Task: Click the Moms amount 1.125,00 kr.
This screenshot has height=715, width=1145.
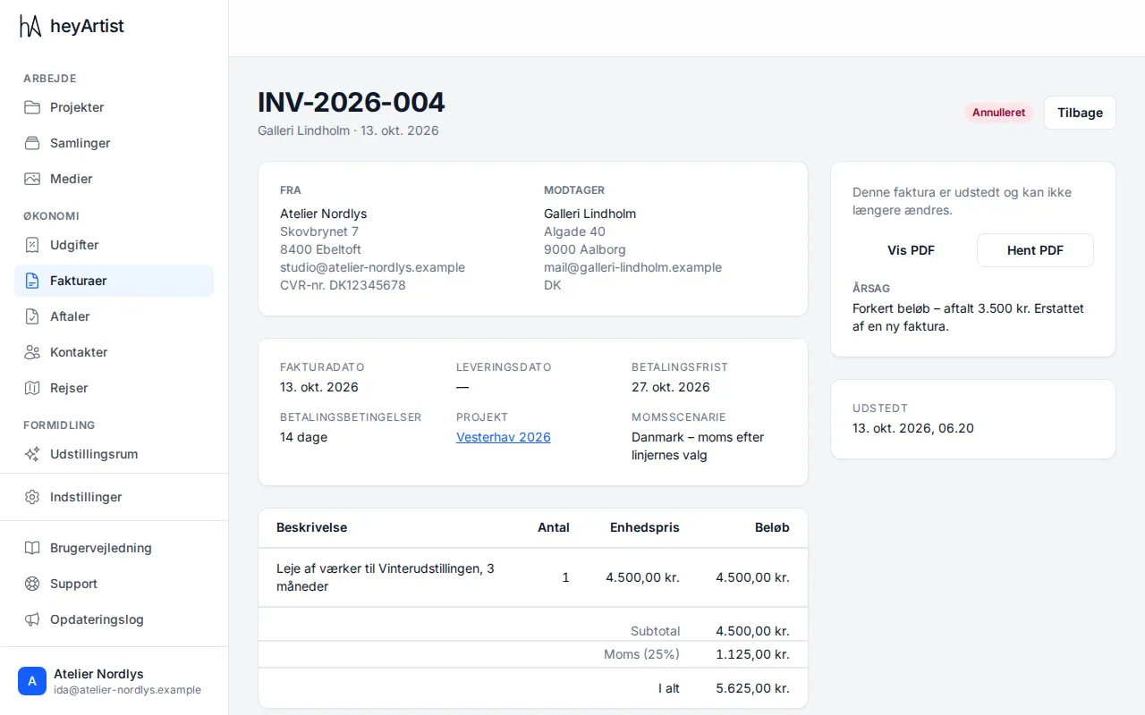Action: 752,654
